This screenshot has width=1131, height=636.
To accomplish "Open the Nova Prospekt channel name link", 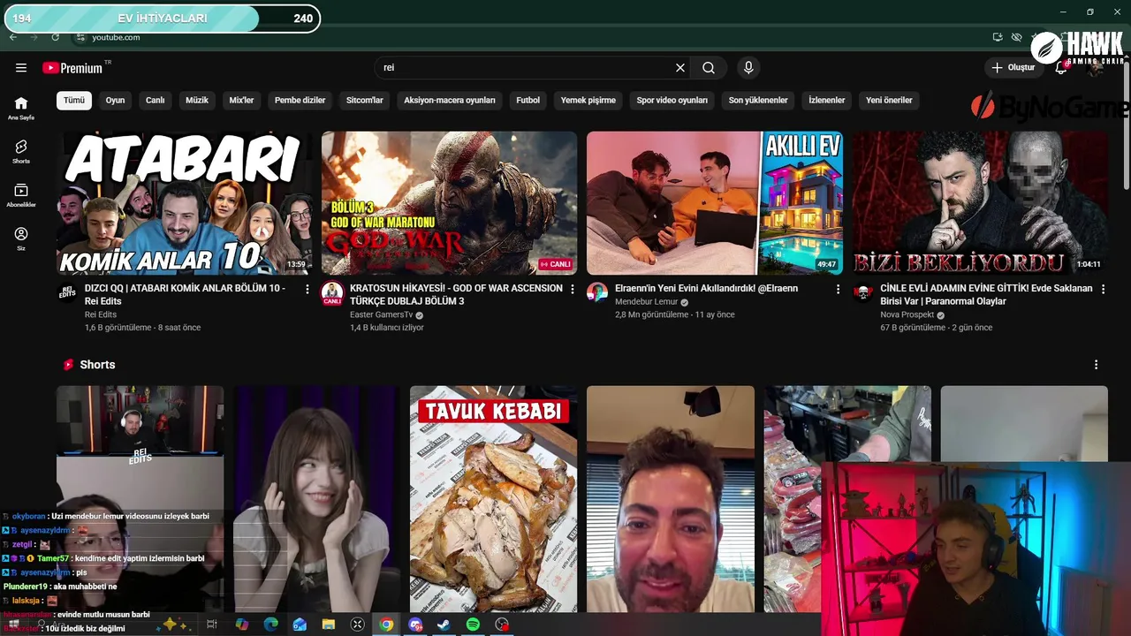I will click(x=907, y=314).
